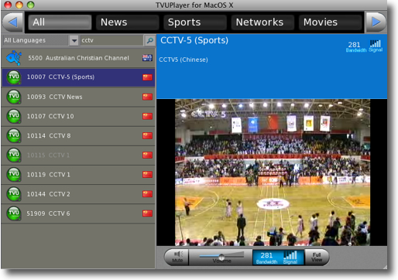Click signal strength bars in player controls
The image size is (398, 280).
point(290,255)
